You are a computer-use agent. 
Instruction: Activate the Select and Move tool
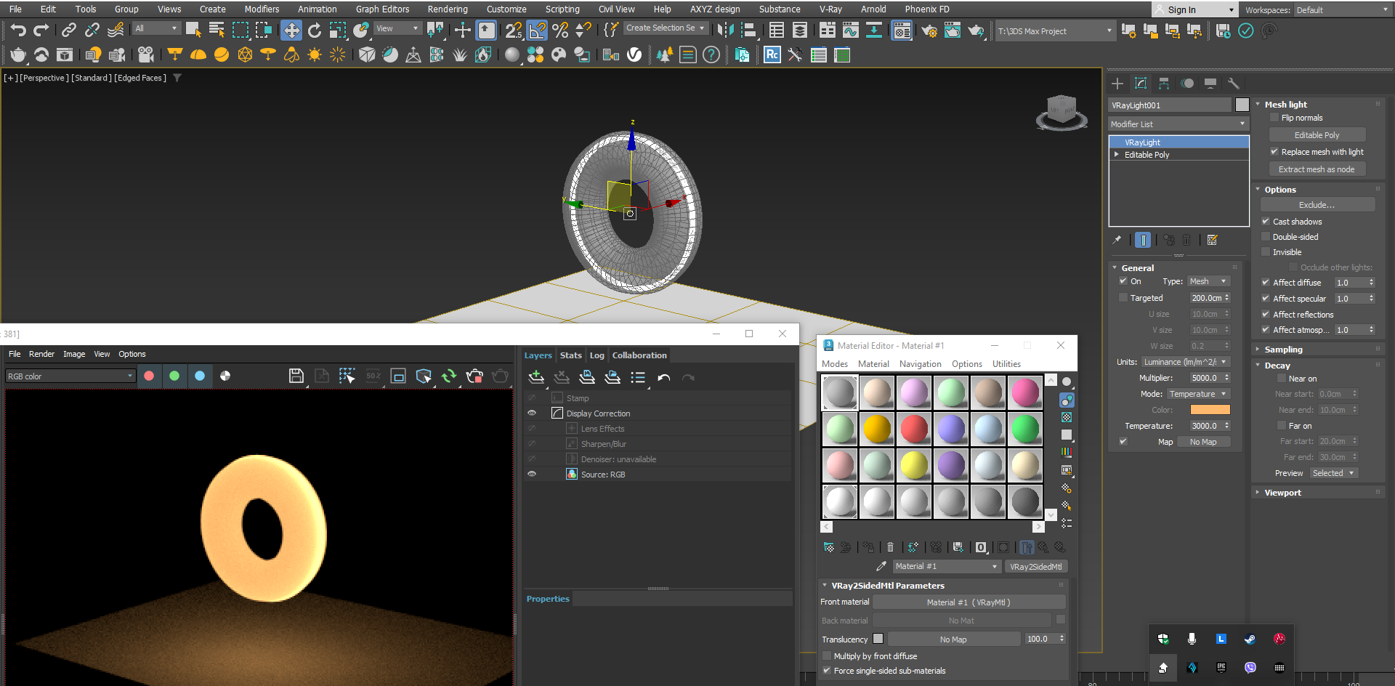(x=291, y=30)
